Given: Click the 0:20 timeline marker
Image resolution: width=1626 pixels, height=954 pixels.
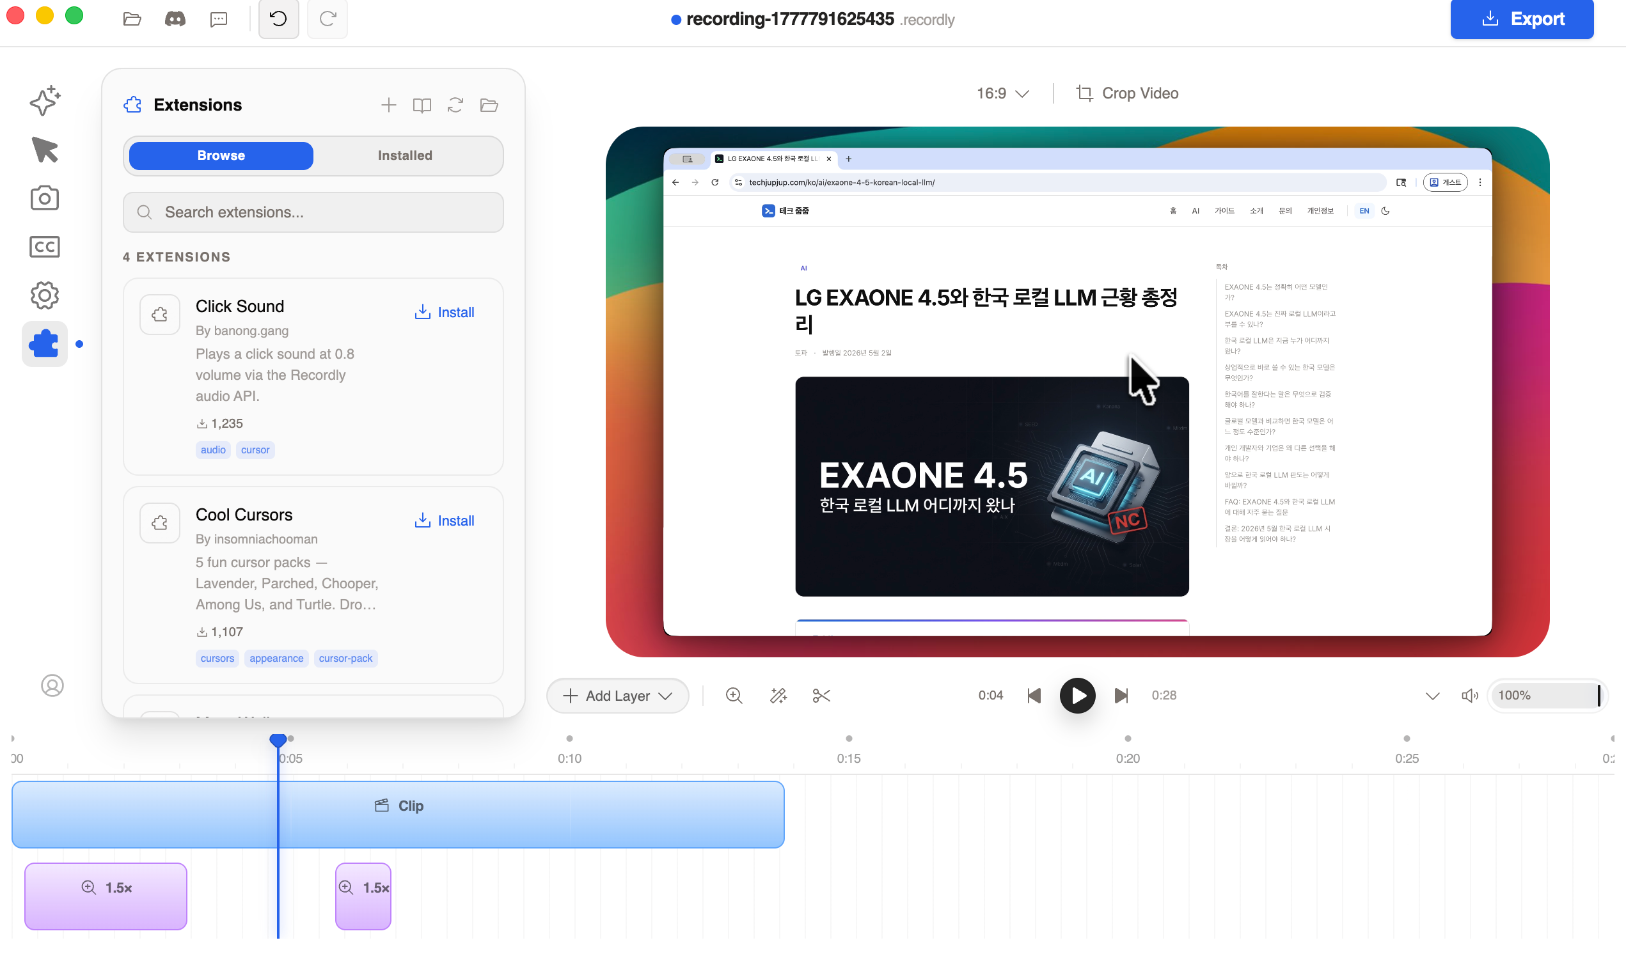Looking at the screenshot, I should [x=1128, y=758].
